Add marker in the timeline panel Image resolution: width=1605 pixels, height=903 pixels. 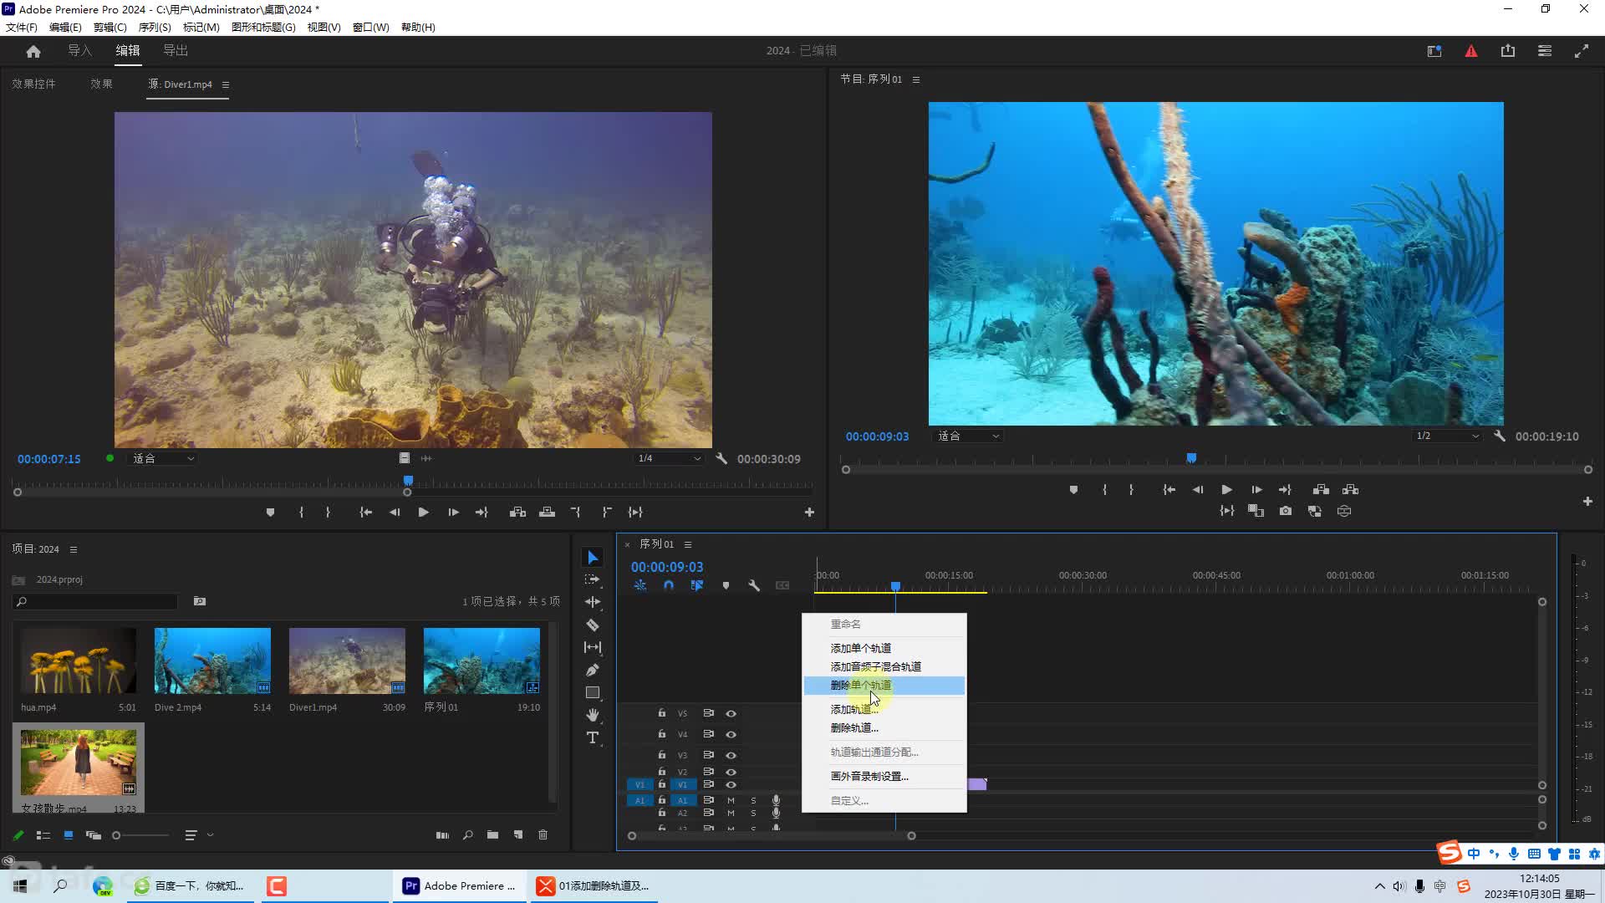click(726, 585)
